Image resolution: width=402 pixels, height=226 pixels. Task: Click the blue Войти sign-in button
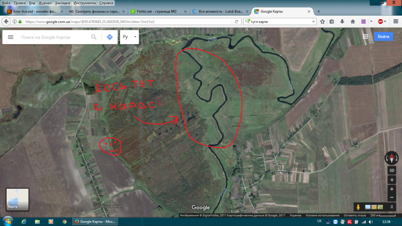(383, 37)
